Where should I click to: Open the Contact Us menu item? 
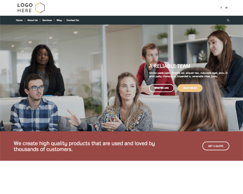coord(73,20)
